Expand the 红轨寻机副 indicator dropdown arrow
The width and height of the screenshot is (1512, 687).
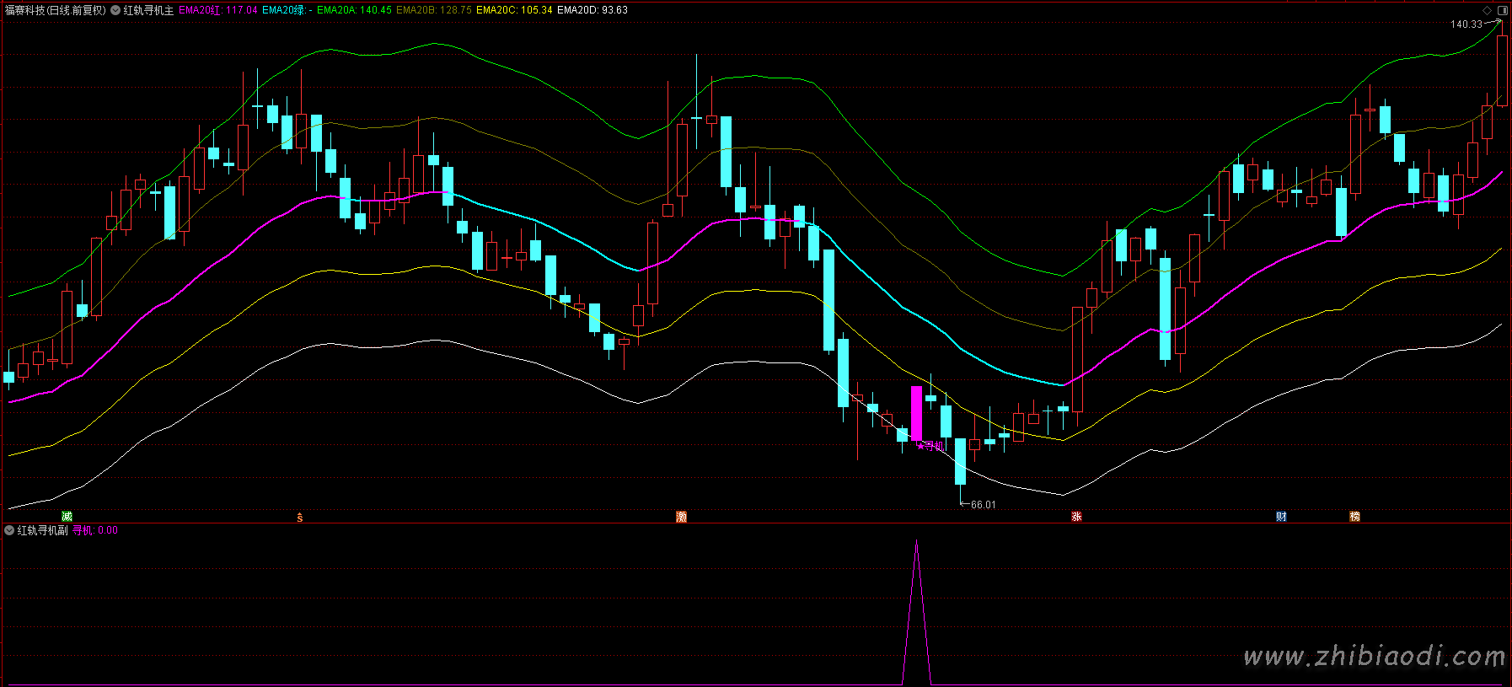(9, 530)
